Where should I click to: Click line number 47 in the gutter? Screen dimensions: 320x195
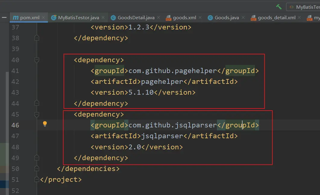[15, 136]
